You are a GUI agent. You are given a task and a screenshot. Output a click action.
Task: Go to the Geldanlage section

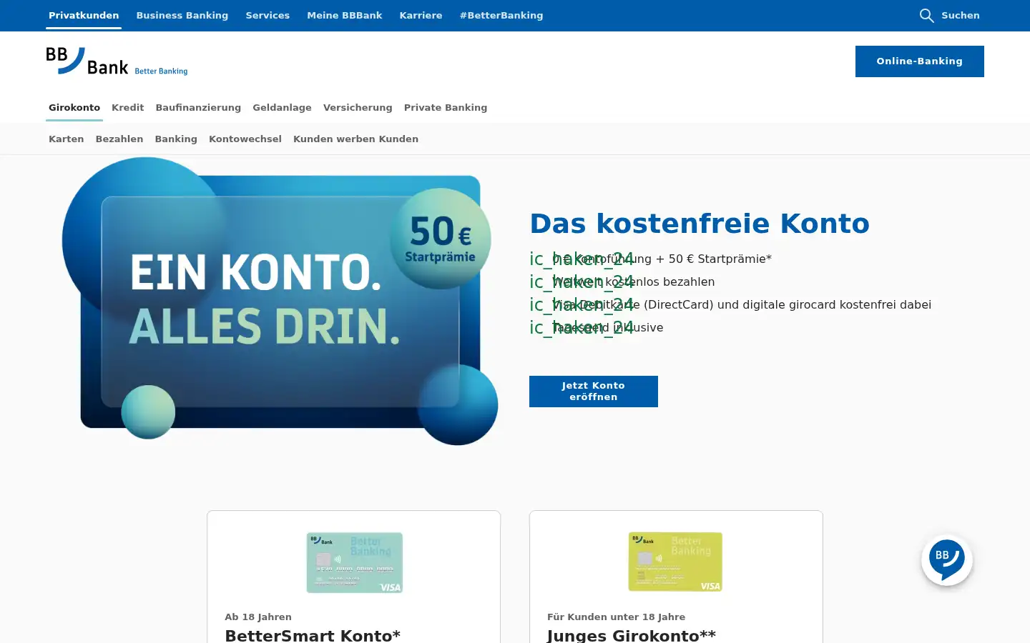click(x=282, y=107)
